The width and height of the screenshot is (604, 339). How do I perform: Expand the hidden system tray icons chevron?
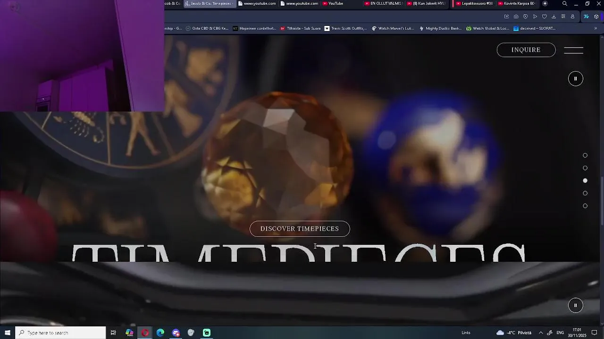pos(541,333)
